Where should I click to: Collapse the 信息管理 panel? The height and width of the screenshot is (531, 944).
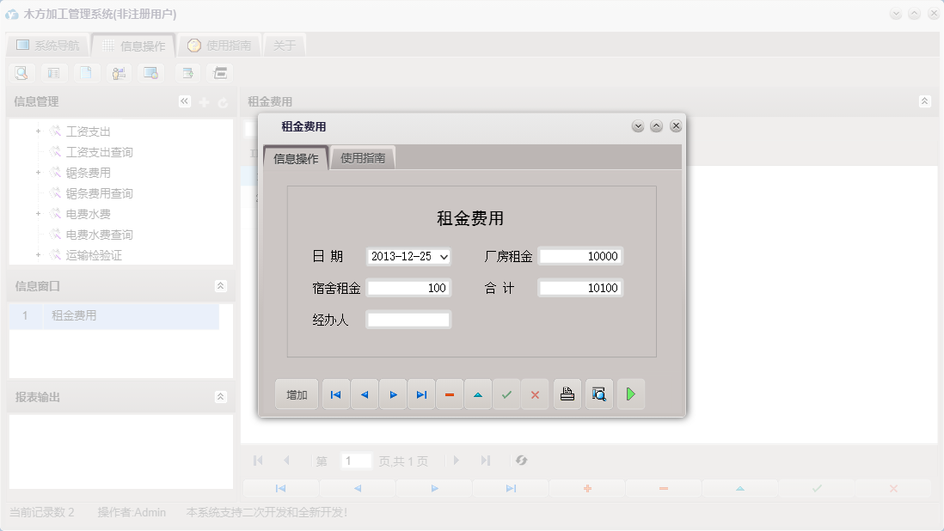(184, 101)
